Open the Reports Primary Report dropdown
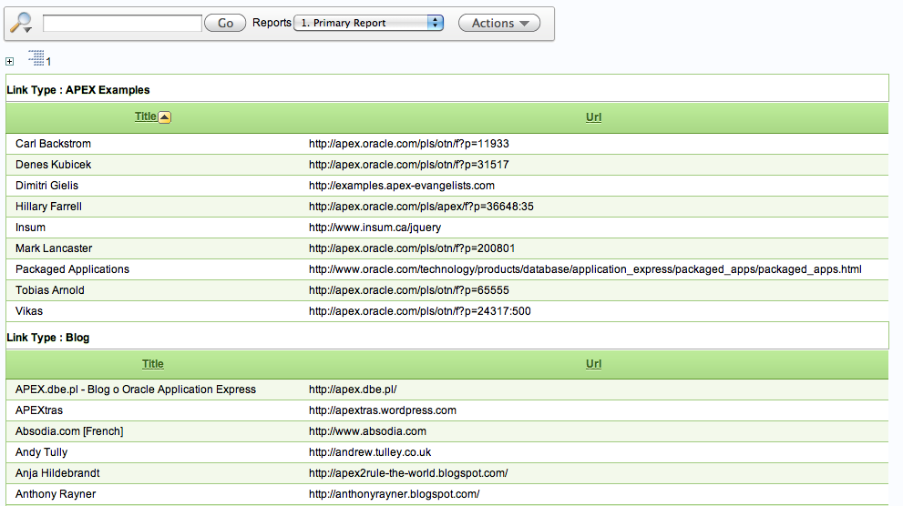 tap(368, 23)
